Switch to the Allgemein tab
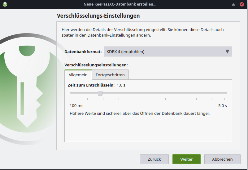Image resolution: width=248 pixels, height=170 pixels. click(x=78, y=75)
